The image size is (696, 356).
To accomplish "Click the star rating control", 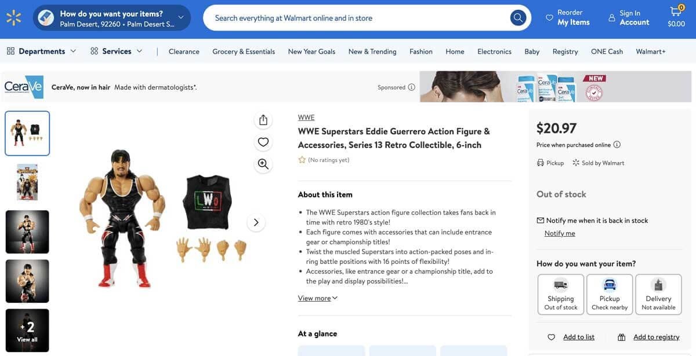I will point(302,159).
